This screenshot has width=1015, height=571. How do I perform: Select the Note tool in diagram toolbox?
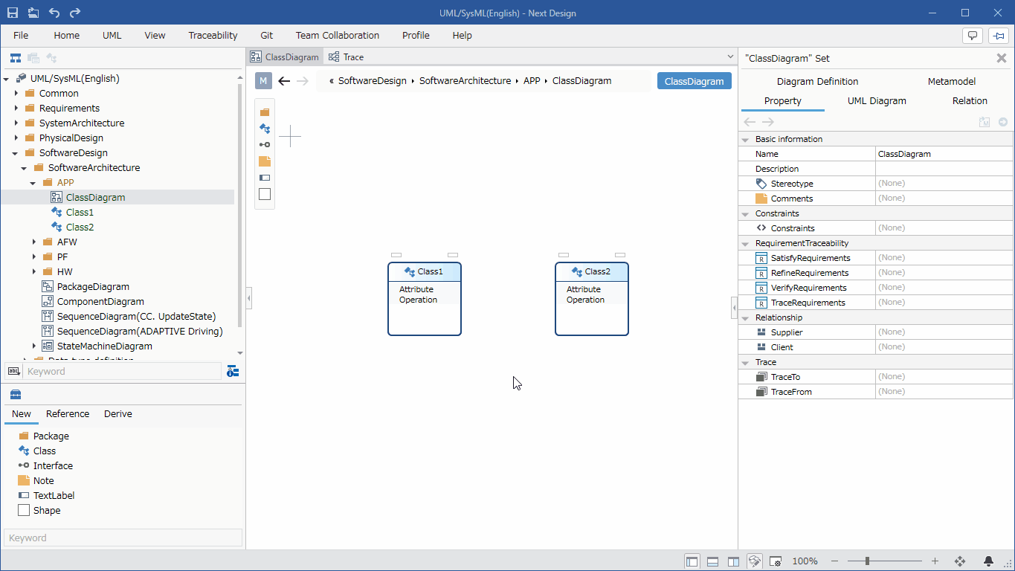tap(265, 161)
